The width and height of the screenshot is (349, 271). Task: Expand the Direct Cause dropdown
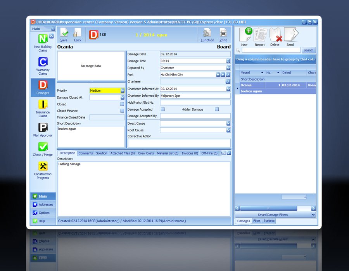click(228, 123)
